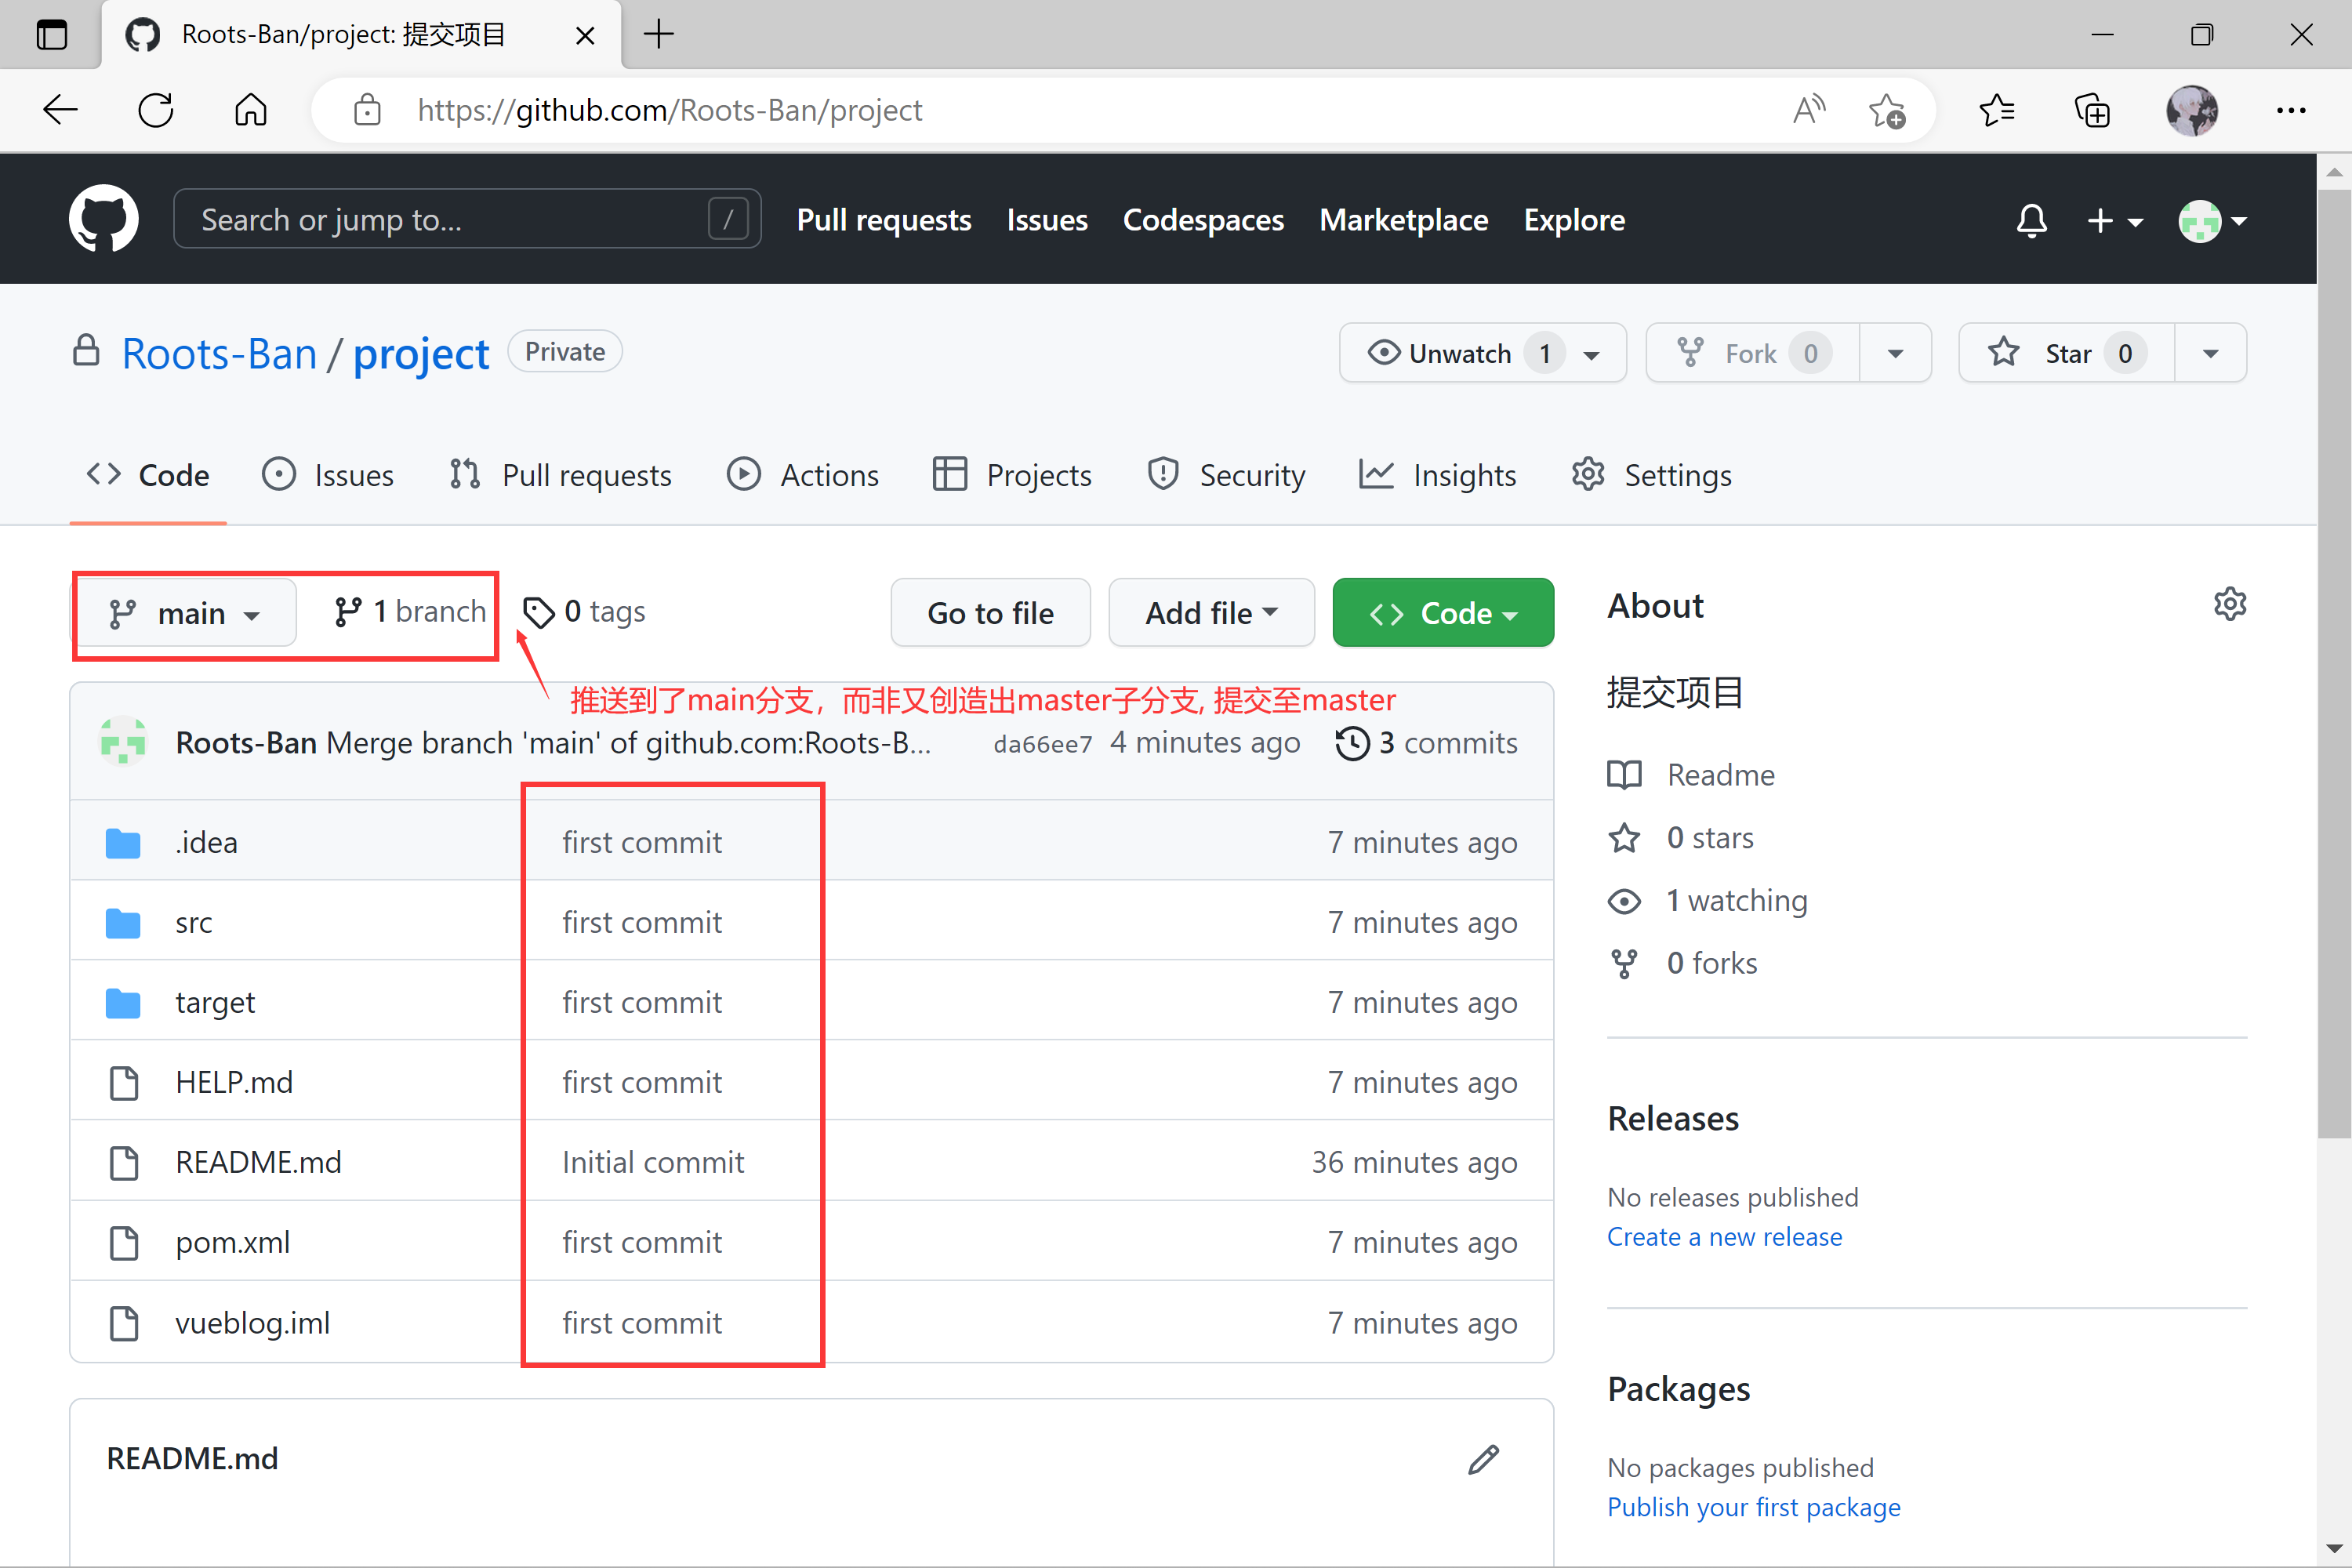Screen dimensions: 2352x1568
Task: Go to Roots-Ban owner profile link
Action: 219,354
